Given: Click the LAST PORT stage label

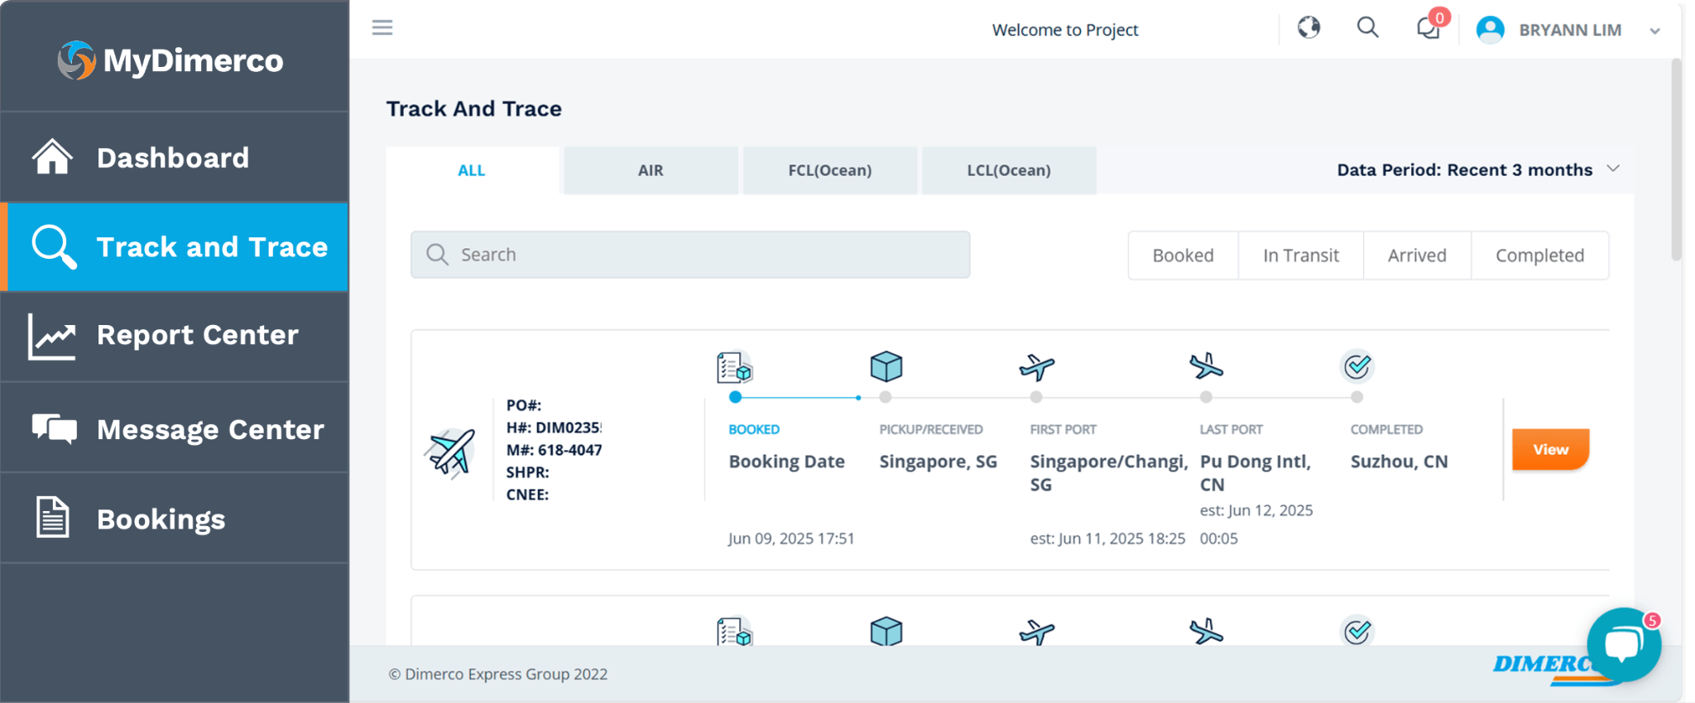Looking at the screenshot, I should tap(1232, 429).
